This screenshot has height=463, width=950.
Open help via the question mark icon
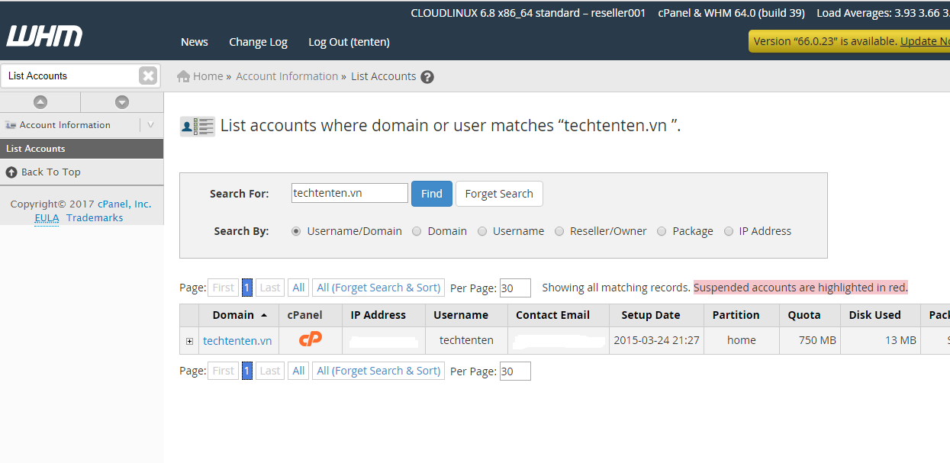427,77
